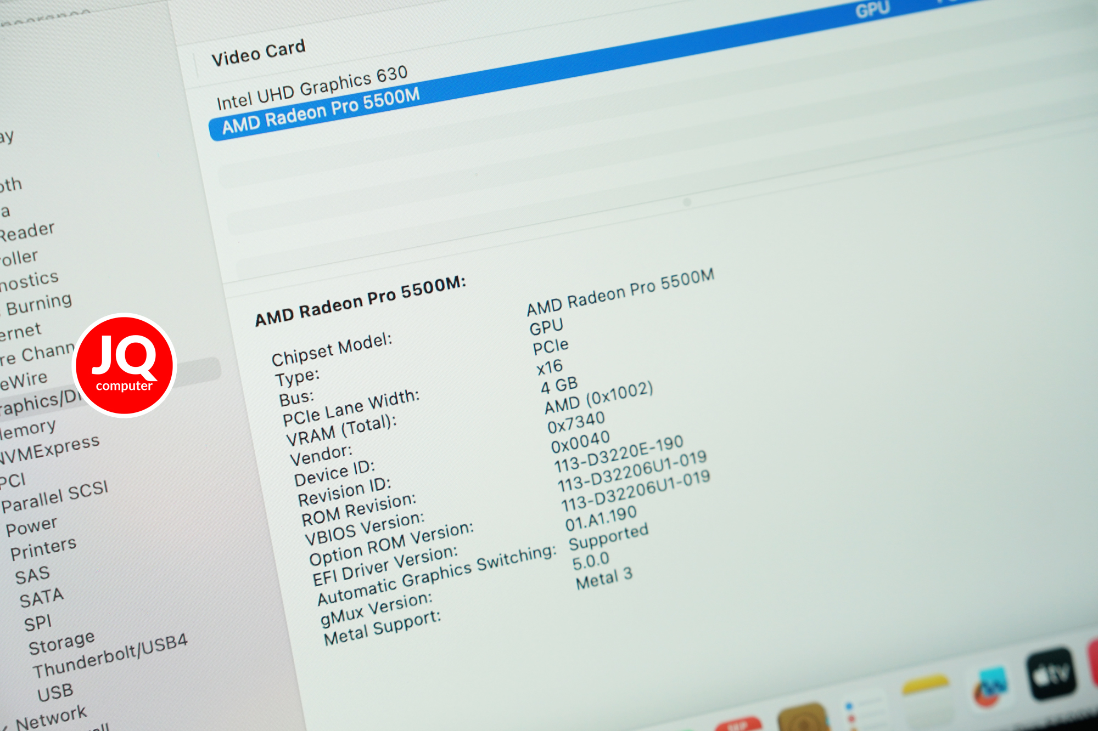Open the Freeform app in the Dock
The image size is (1098, 731).
coord(990,688)
